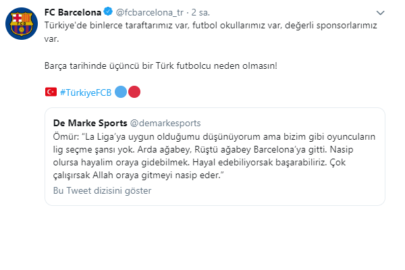The image size is (405, 270).
Task: Click the @demarkesports handle
Action: (165, 123)
